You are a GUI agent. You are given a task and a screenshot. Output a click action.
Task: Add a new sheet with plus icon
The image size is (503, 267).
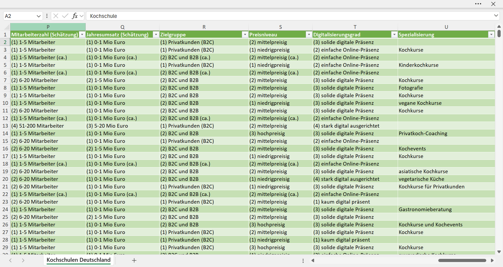(134, 260)
